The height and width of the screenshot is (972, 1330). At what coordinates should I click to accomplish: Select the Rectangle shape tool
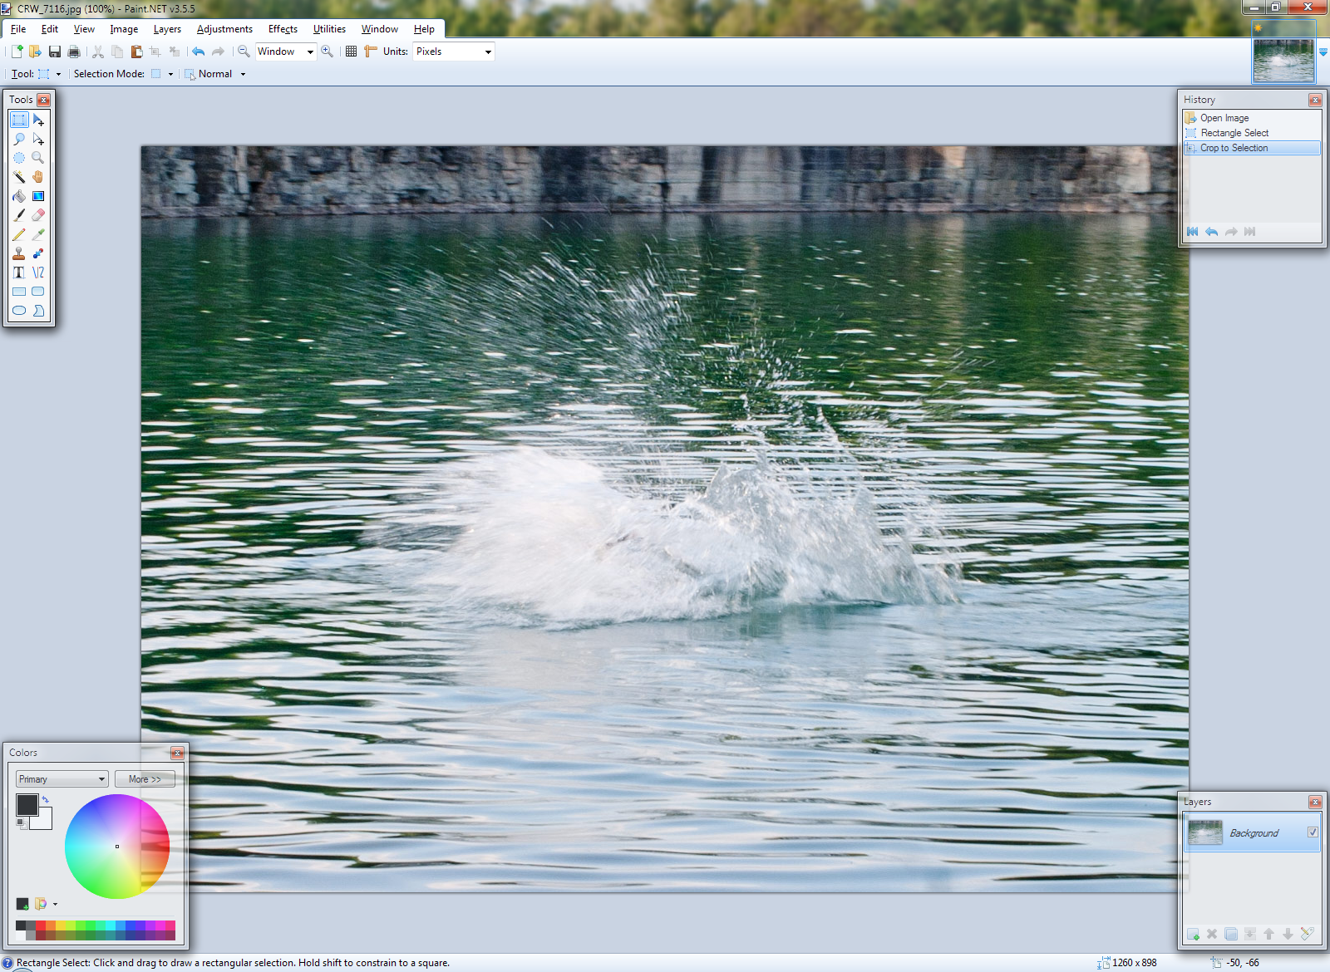(x=19, y=292)
